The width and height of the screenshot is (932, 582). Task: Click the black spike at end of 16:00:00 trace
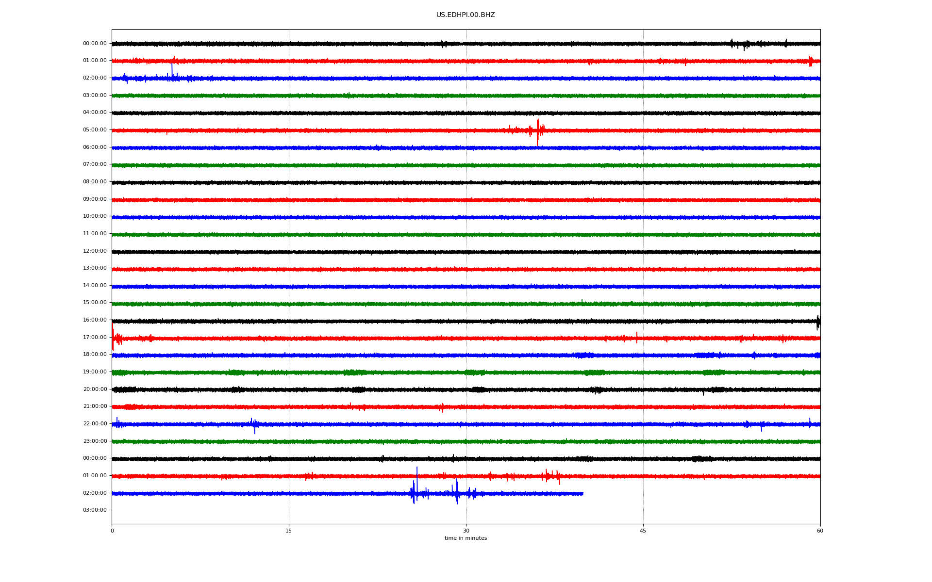pyautogui.click(x=818, y=322)
